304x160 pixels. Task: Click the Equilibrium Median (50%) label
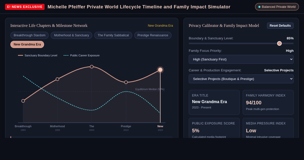pyautogui.click(x=150, y=89)
